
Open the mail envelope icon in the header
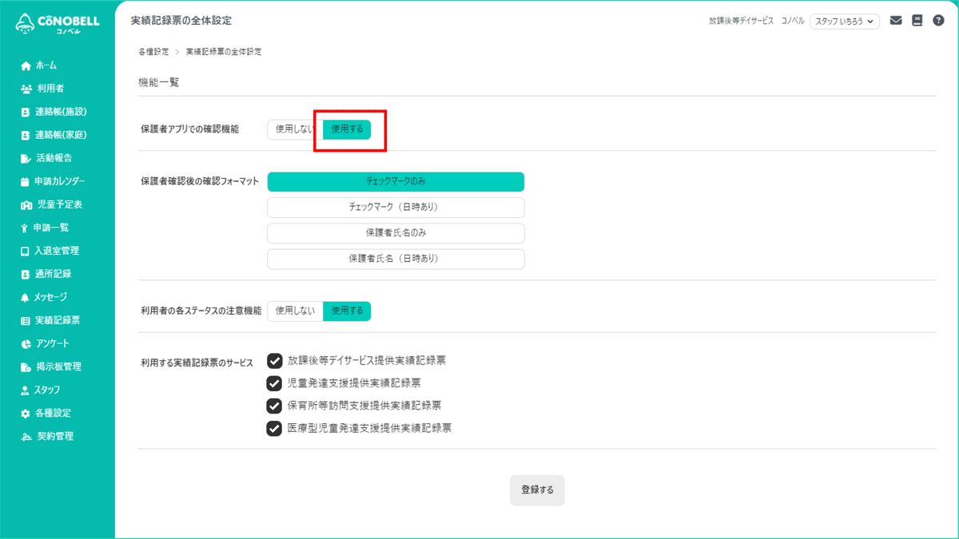pos(895,21)
